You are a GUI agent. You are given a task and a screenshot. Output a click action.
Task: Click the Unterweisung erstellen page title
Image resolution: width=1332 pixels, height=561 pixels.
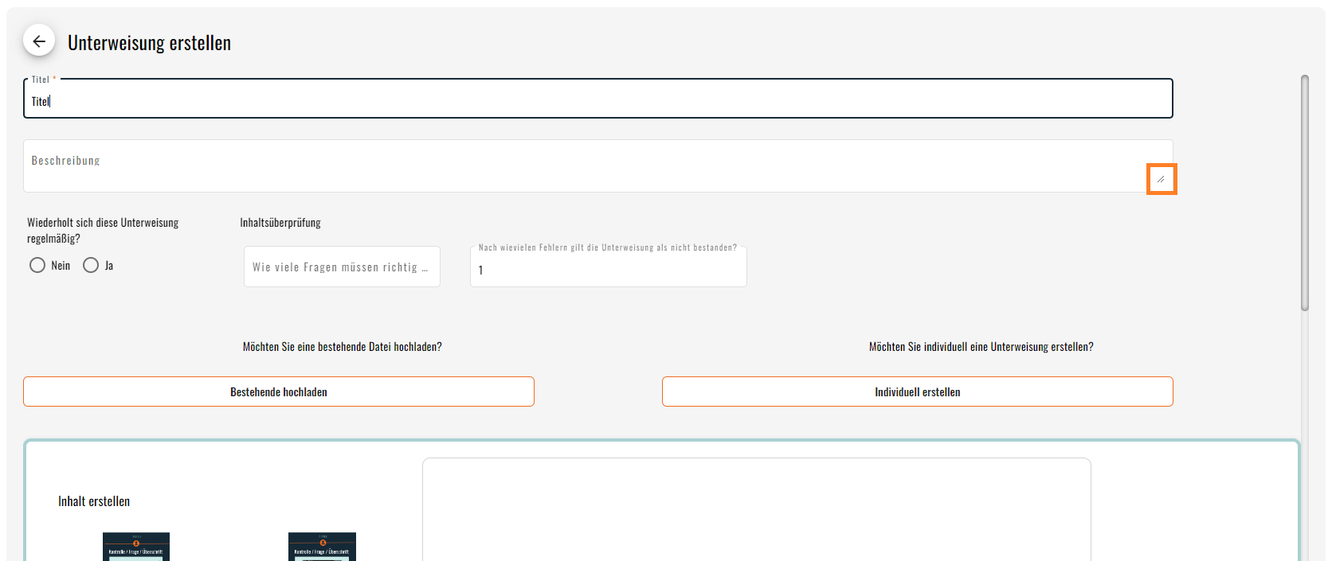pos(150,43)
